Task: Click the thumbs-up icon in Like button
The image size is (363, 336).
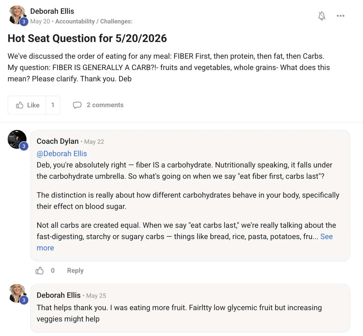Action: (20, 105)
